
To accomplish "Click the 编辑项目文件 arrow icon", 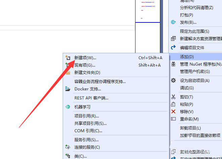I will tap(173, 48).
